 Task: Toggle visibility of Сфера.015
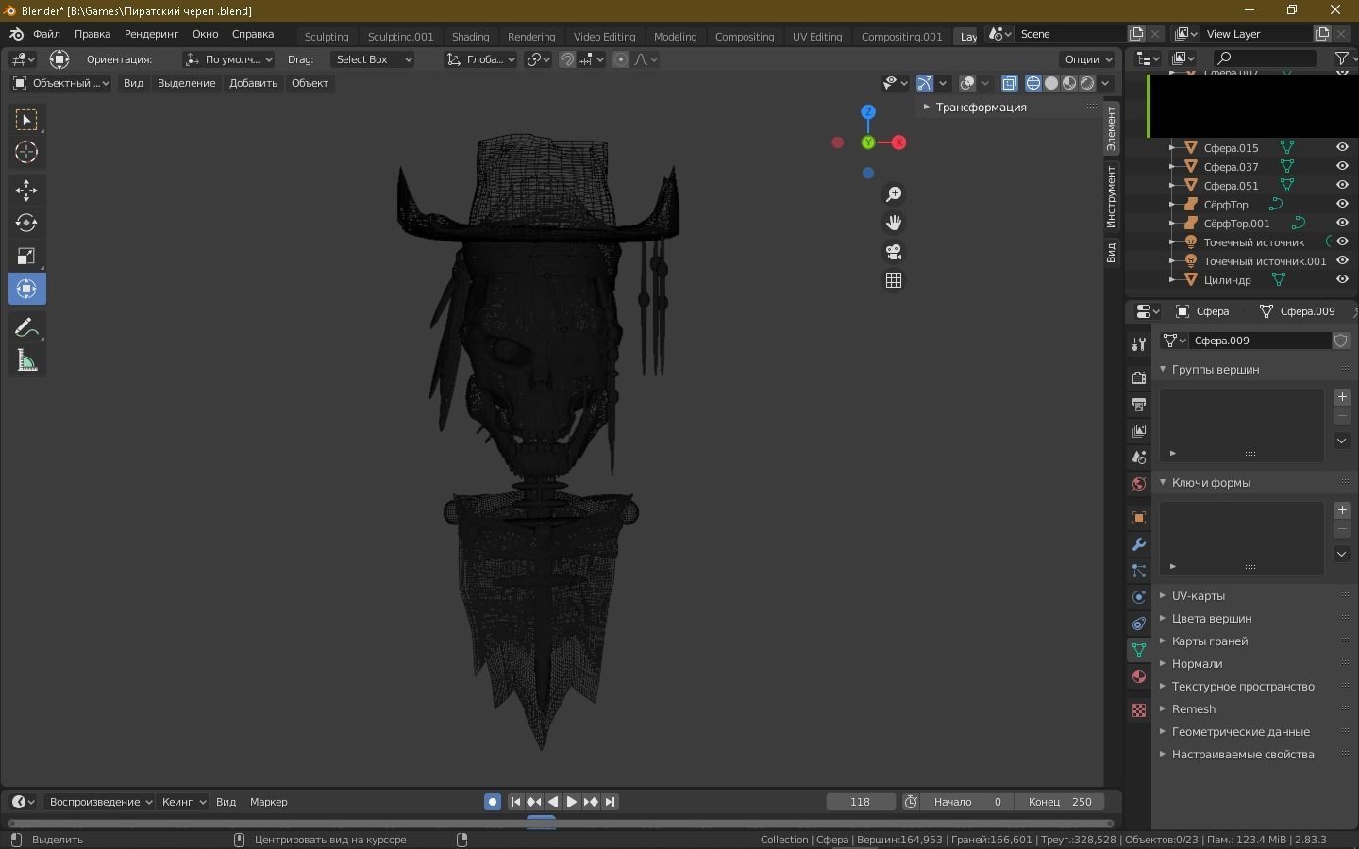pyautogui.click(x=1342, y=147)
